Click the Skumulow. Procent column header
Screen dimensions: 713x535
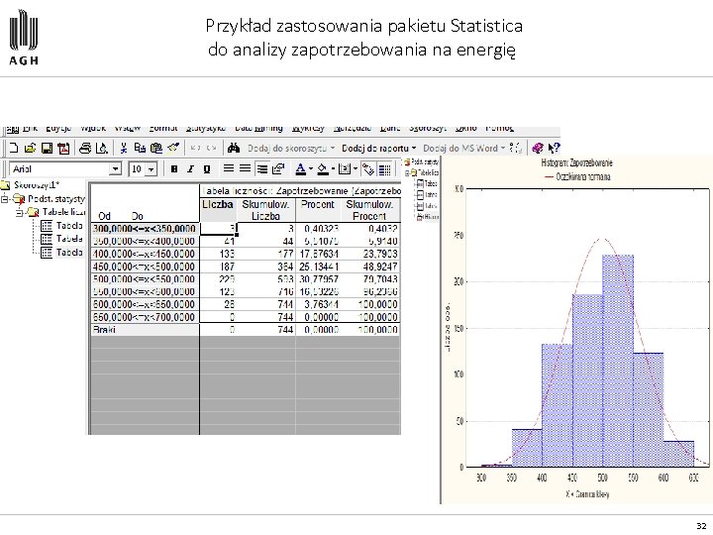click(369, 210)
